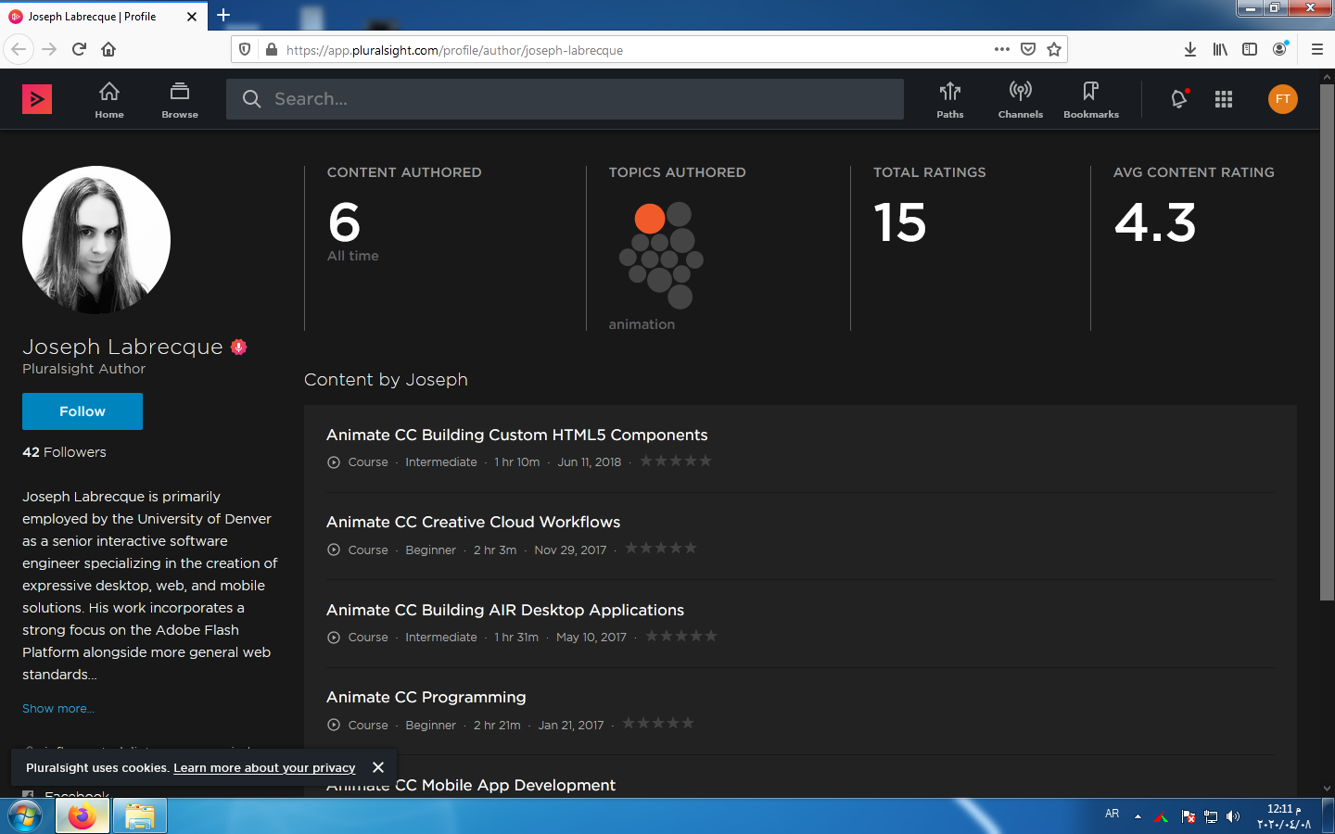Image resolution: width=1335 pixels, height=834 pixels.
Task: Click Joseph Labrecque's profile photo
Action: point(96,240)
